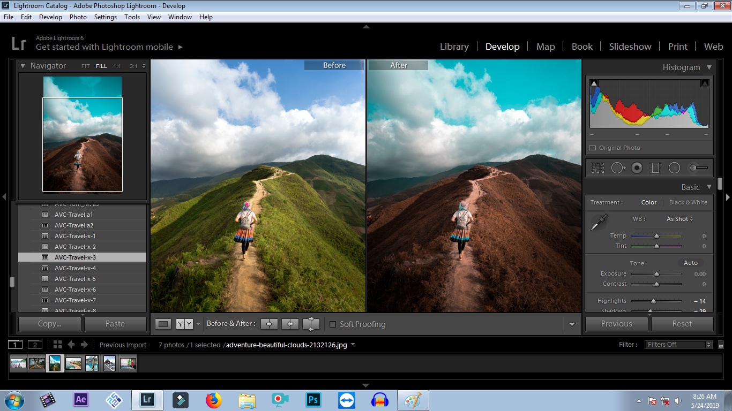Activate the Red Eye Correction tool
The image size is (732, 411).
pos(637,168)
